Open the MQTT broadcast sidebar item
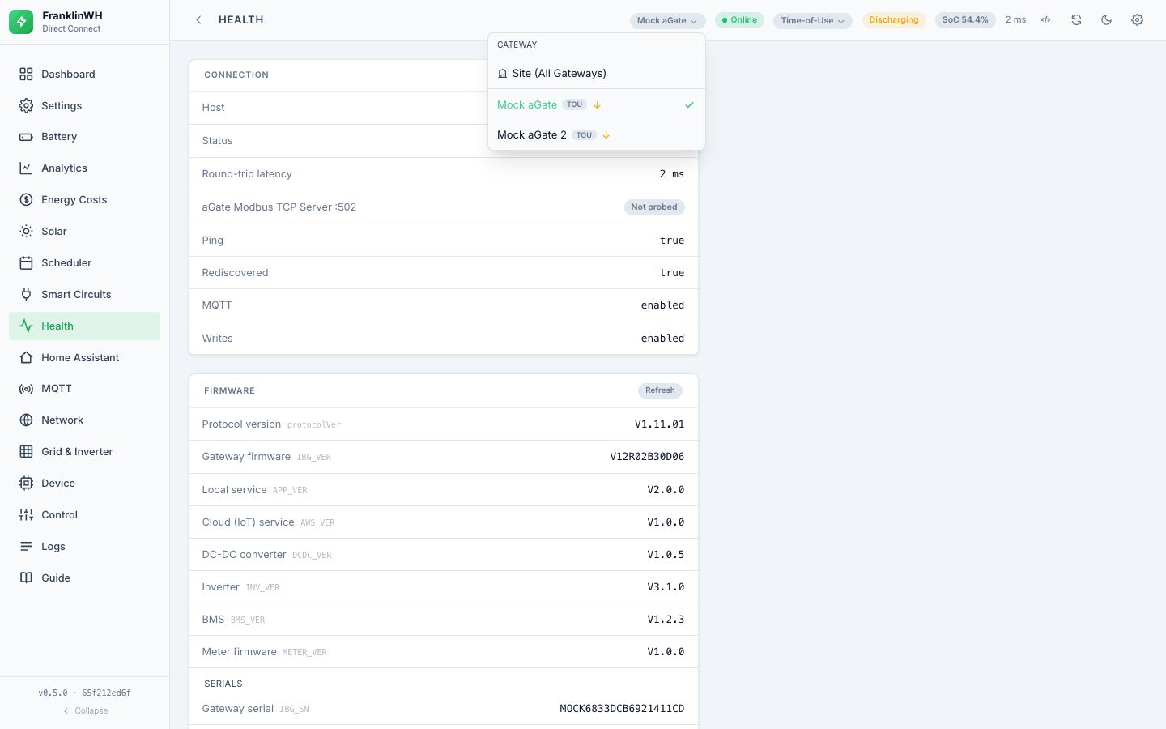This screenshot has width=1166, height=729. [84, 389]
